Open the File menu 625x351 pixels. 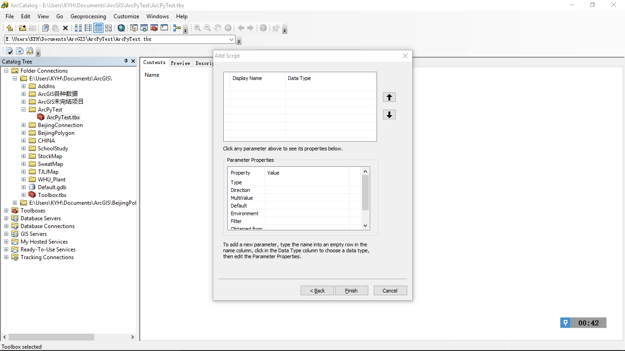[x=10, y=16]
